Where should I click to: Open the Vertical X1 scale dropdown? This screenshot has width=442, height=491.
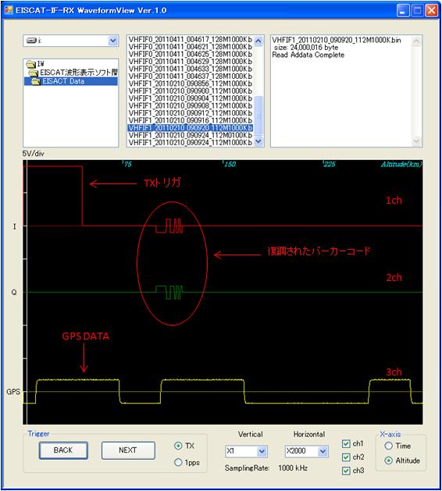click(262, 451)
